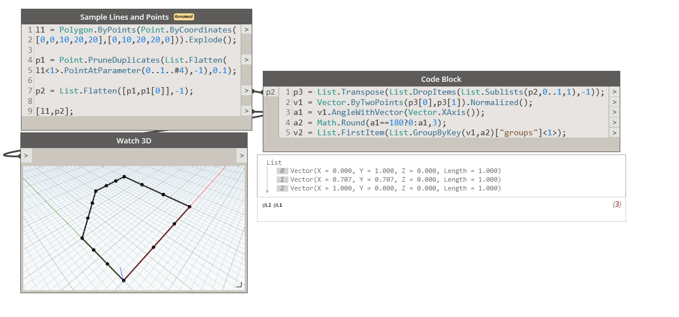Click output port of p3 List.Transpose line
679x317 pixels.
pyautogui.click(x=614, y=92)
